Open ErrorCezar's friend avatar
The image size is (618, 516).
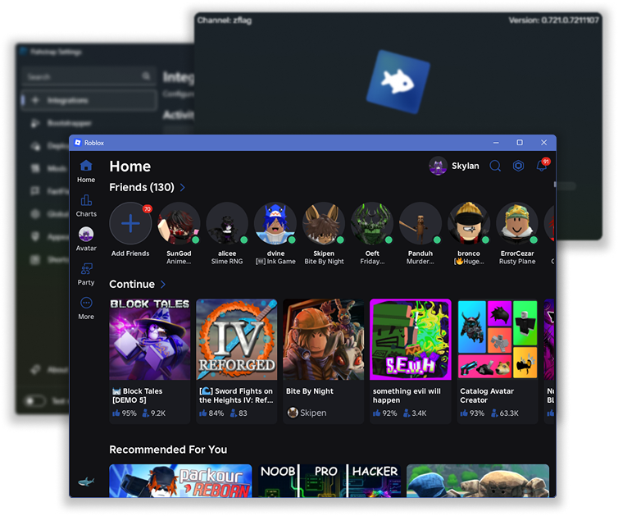point(517,223)
